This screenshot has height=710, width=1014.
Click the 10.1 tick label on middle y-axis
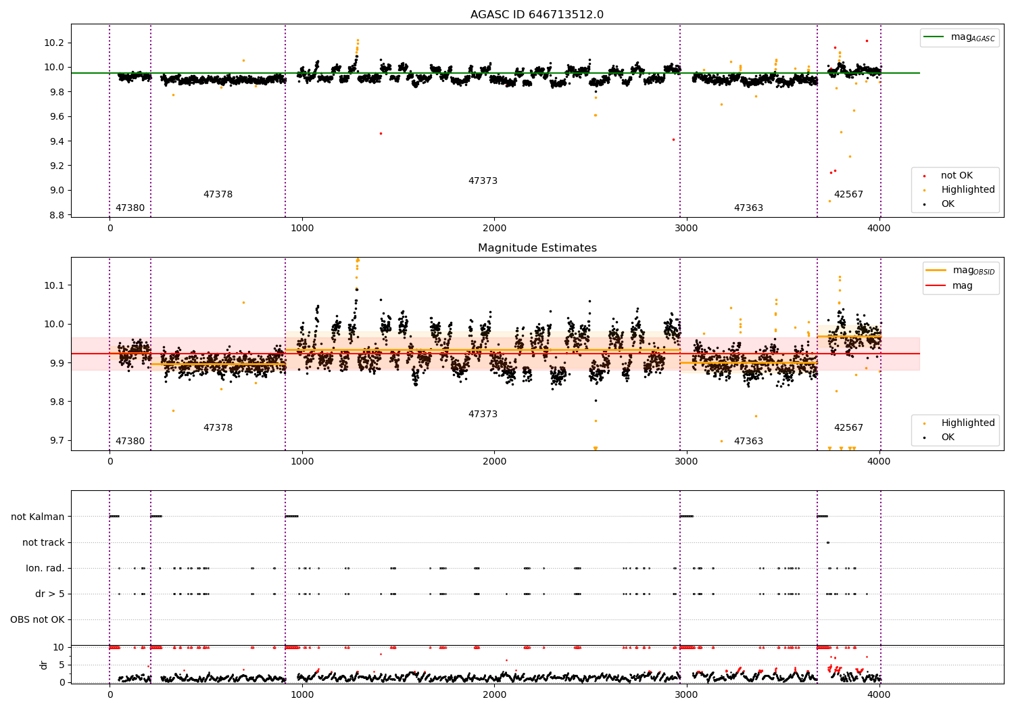pyautogui.click(x=54, y=285)
